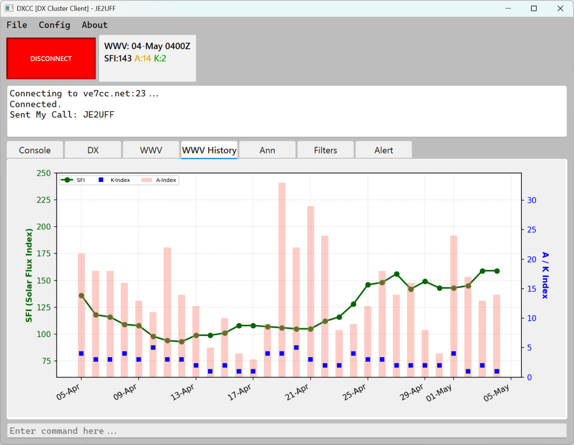574x445 pixels.
Task: Click the red DISCONNECT button
Action: click(x=51, y=59)
